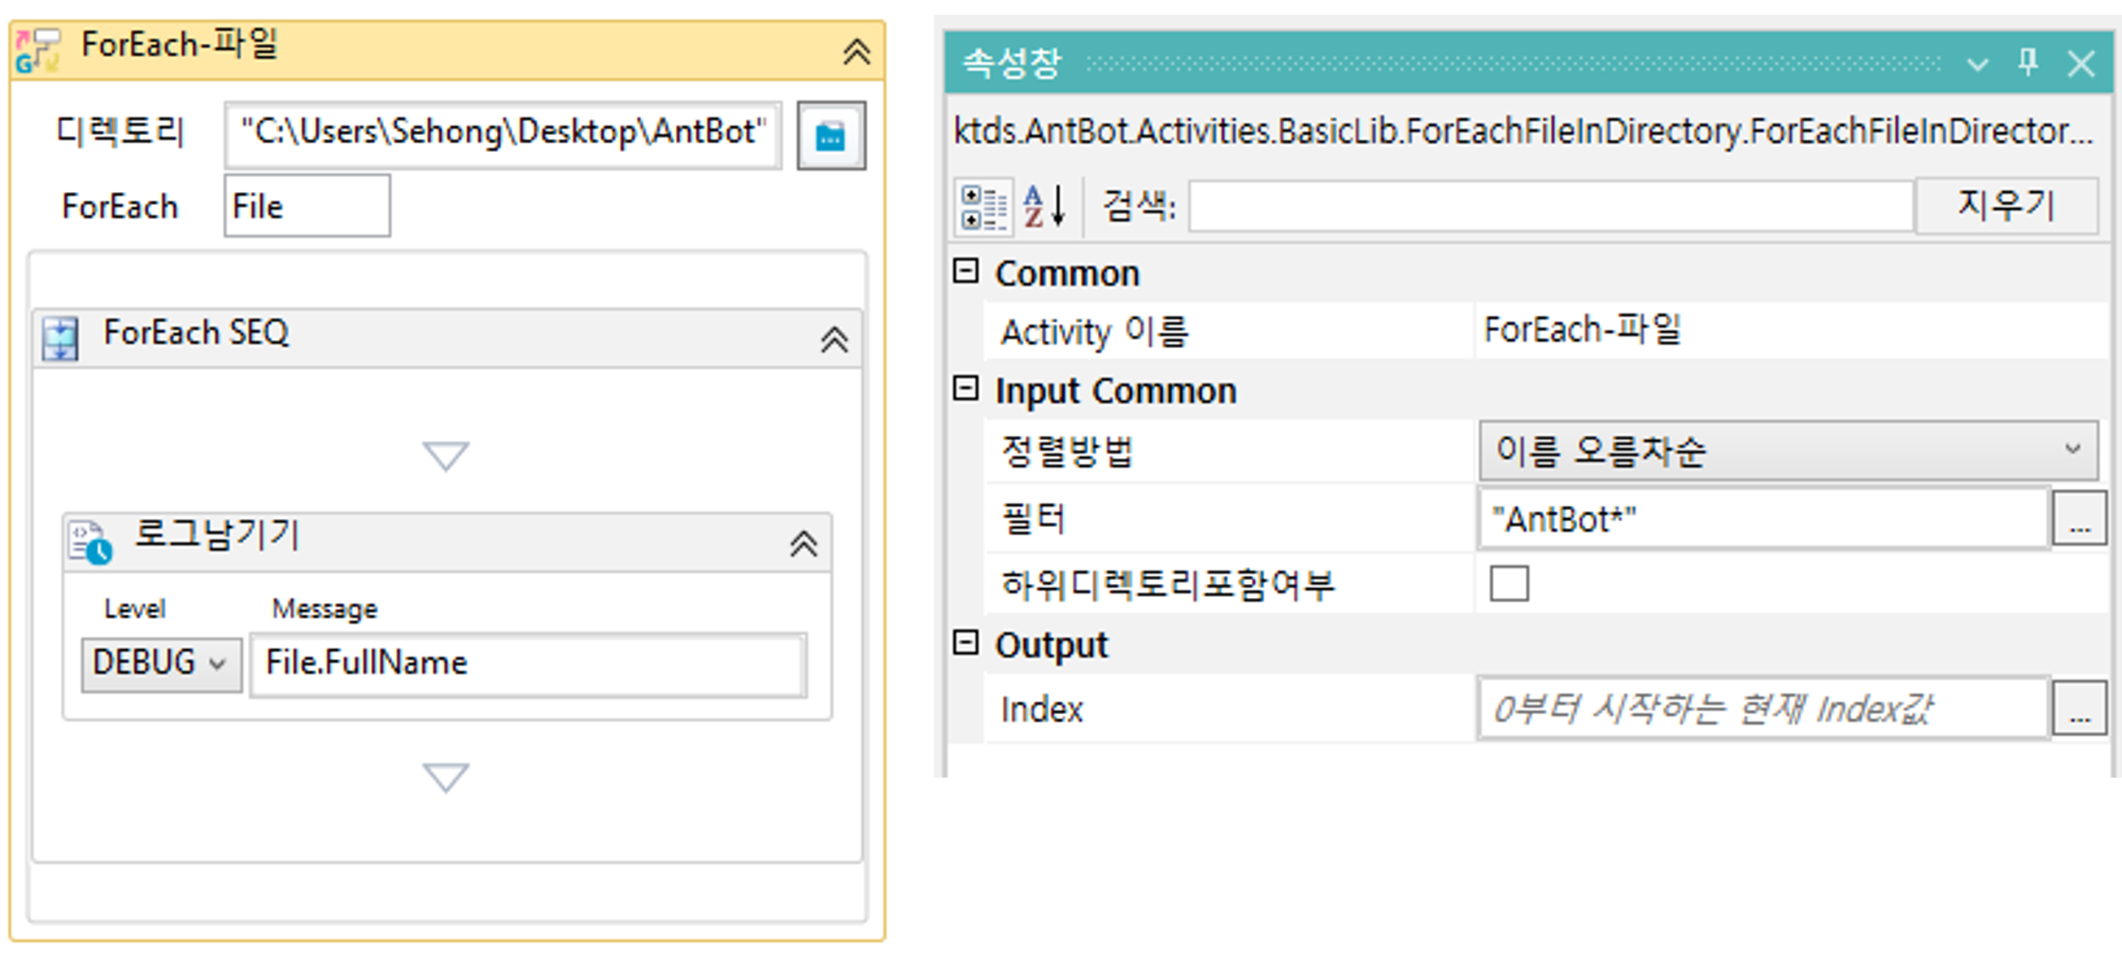Collapse the Output property group

click(965, 643)
